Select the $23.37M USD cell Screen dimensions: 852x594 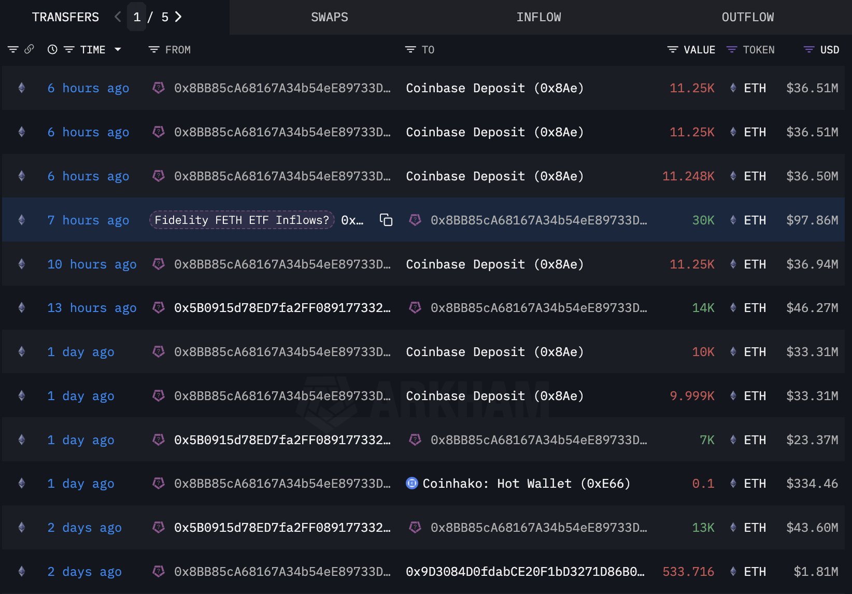point(812,440)
